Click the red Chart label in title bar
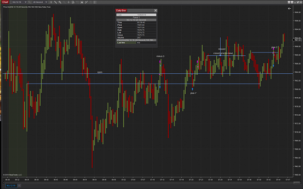The height and width of the screenshot is (189, 303). 5,2
